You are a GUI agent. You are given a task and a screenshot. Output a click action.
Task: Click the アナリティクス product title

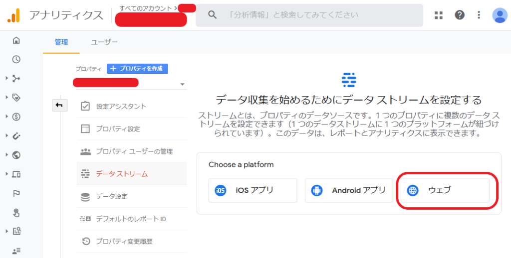click(66, 15)
